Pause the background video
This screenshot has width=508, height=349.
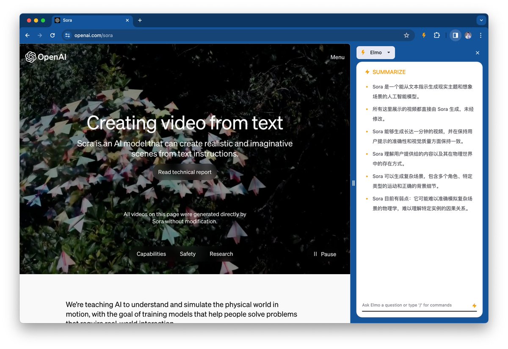click(x=325, y=254)
